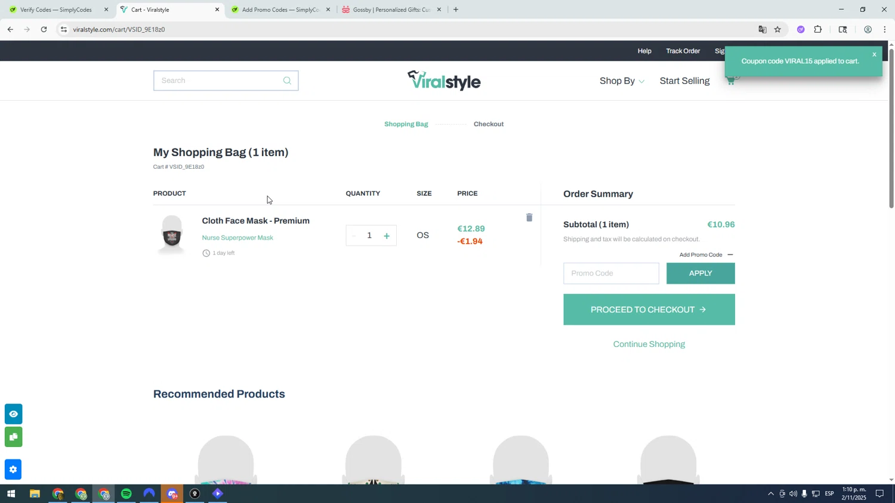Open the Chrome three-dot menu

click(x=885, y=29)
